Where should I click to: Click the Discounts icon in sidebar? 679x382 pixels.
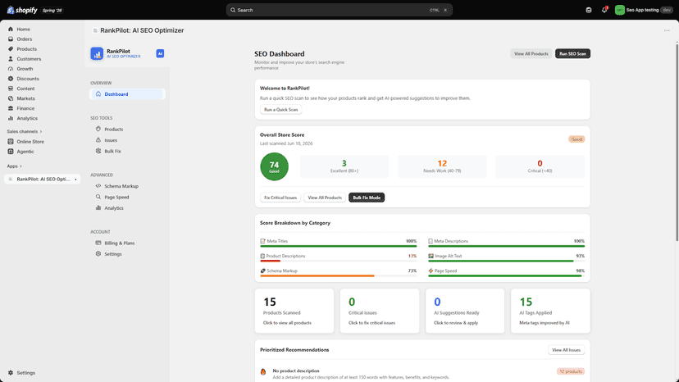click(11, 79)
